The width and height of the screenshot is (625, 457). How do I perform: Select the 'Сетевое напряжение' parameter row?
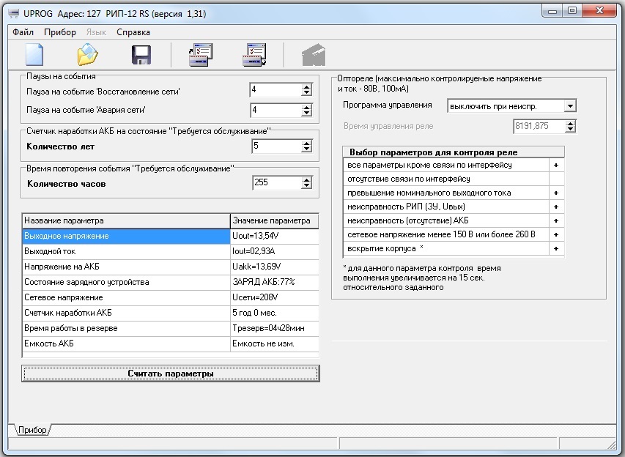coord(126,297)
